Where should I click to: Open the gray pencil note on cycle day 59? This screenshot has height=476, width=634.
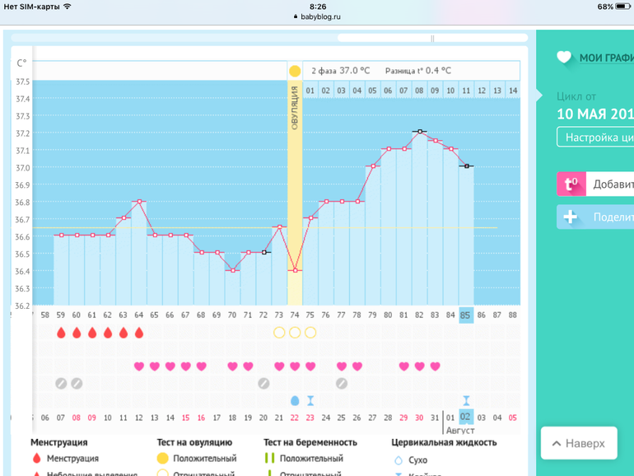(x=61, y=383)
